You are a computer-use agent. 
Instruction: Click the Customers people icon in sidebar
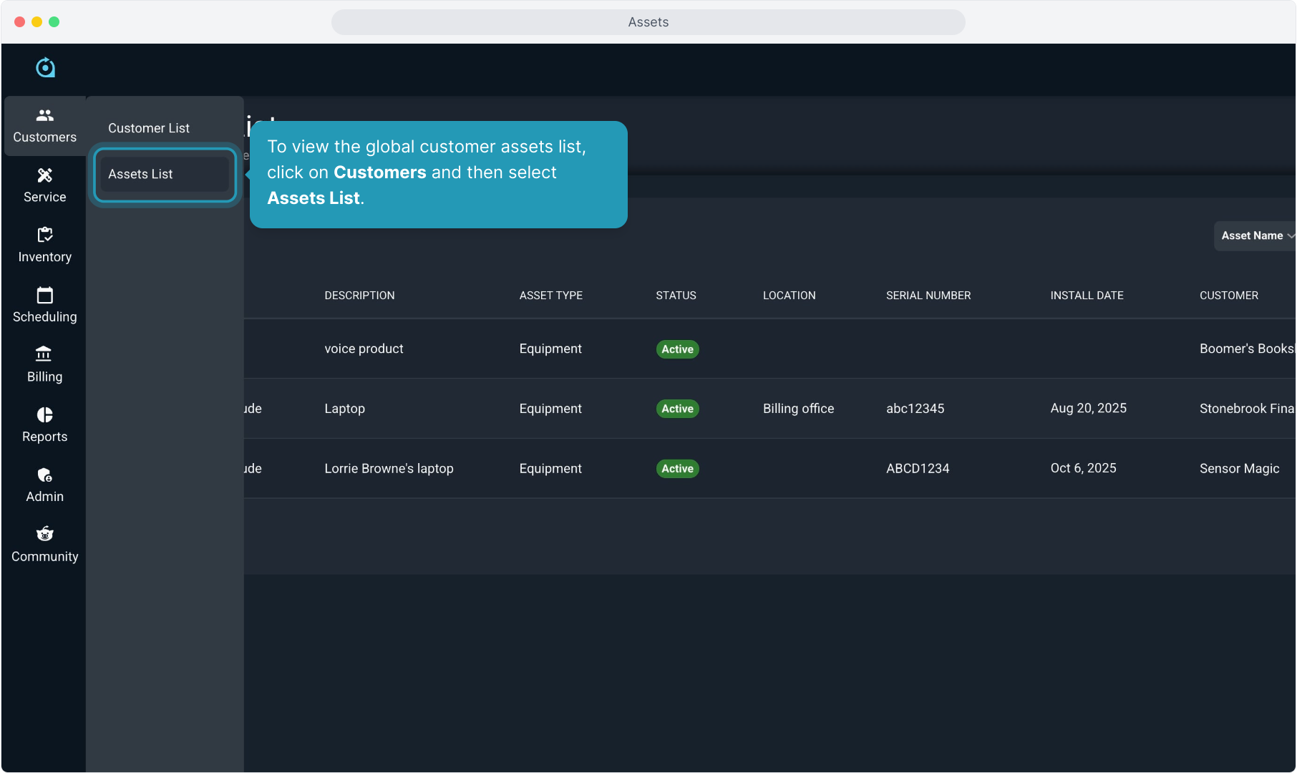point(44,115)
